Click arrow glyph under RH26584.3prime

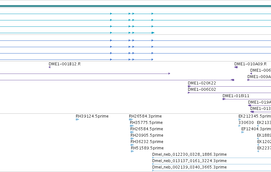131,119
